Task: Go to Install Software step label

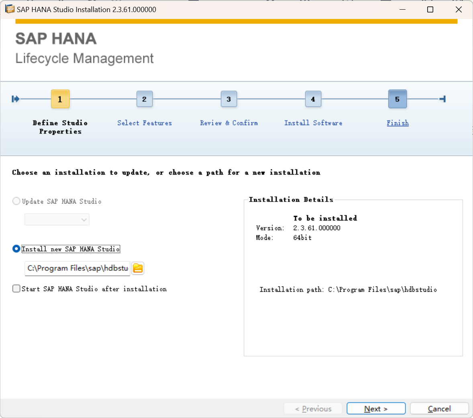Action: point(313,123)
